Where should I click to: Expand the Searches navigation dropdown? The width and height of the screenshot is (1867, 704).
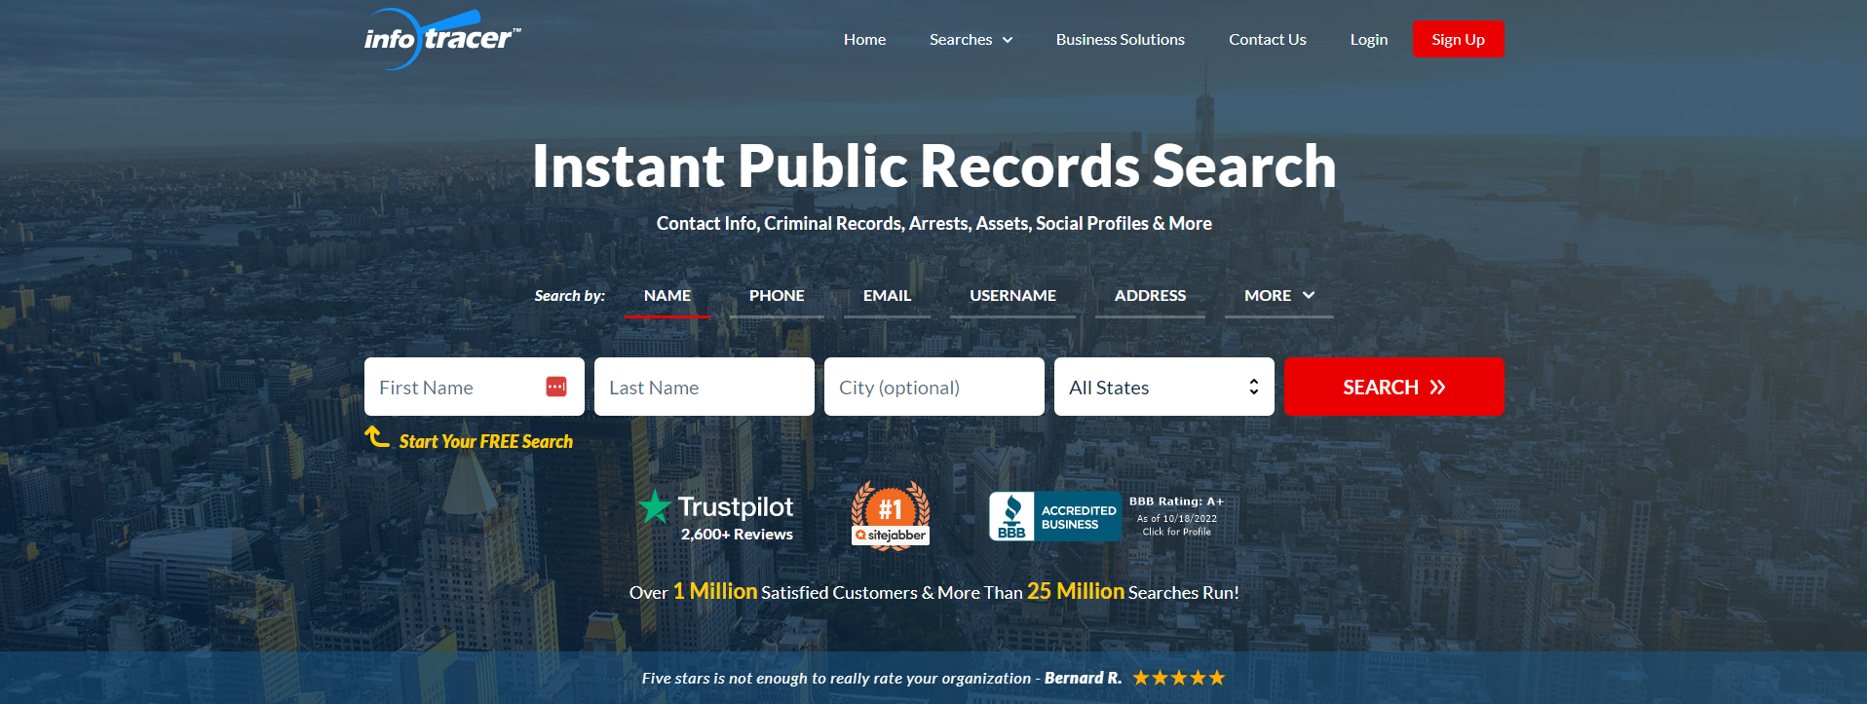[971, 40]
